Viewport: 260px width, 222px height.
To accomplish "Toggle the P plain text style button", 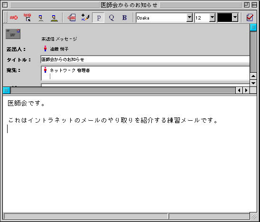I will pos(99,18).
